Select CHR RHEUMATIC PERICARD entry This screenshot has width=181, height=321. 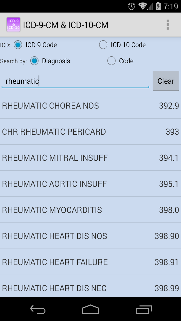click(x=90, y=132)
